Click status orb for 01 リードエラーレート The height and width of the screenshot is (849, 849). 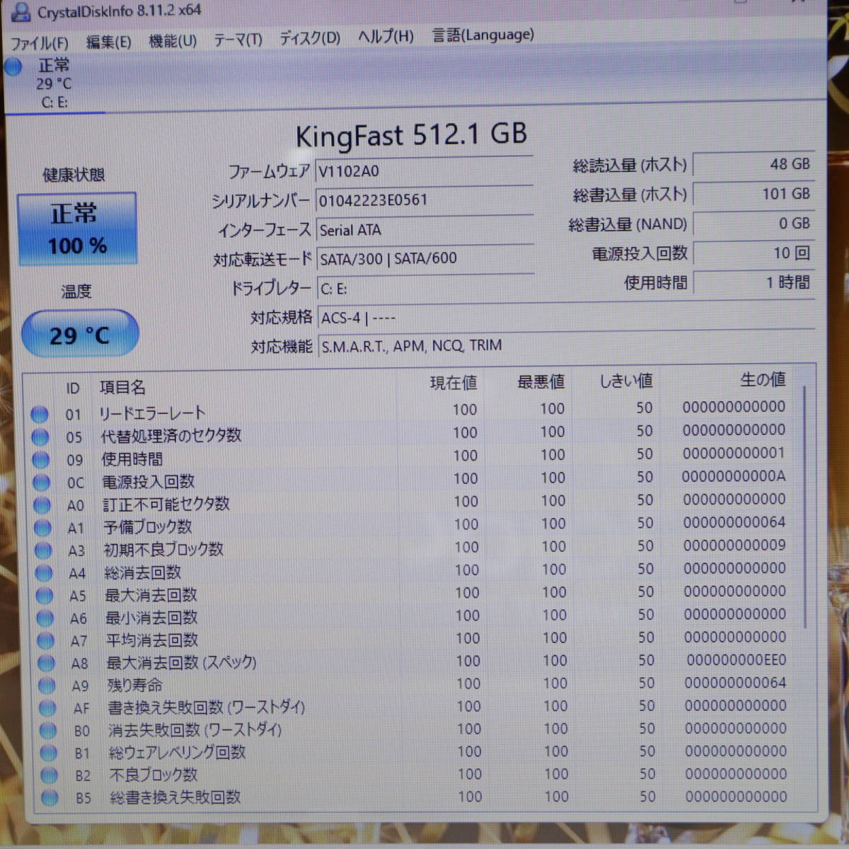point(40,415)
